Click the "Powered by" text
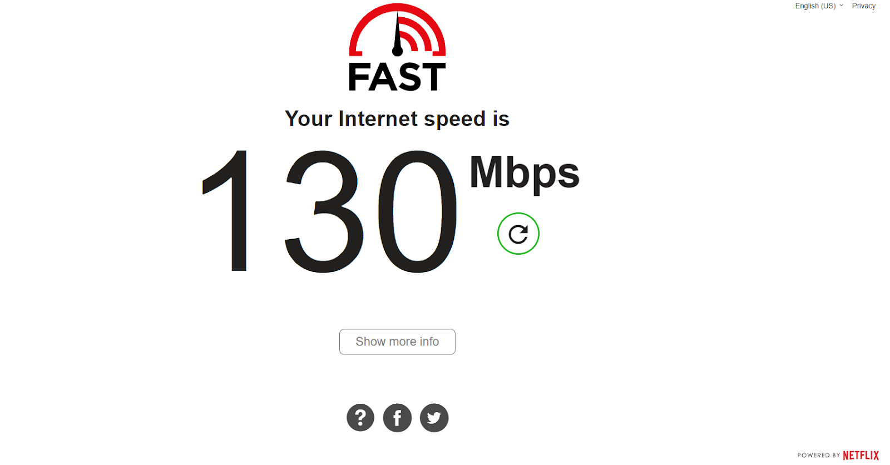The image size is (890, 465). click(x=818, y=455)
